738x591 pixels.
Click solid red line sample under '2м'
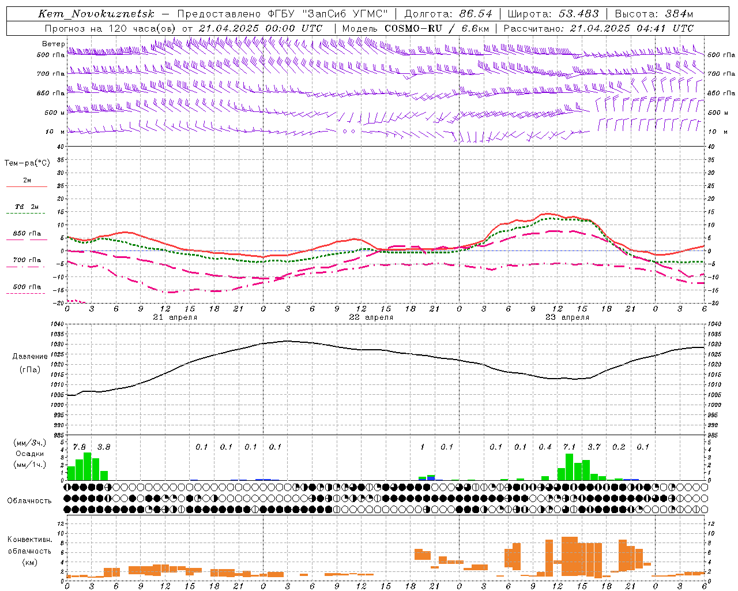click(27, 187)
